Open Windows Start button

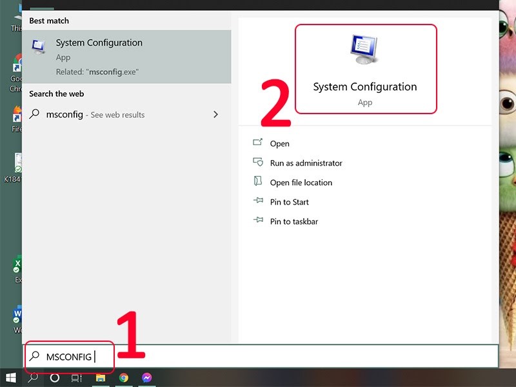[x=10, y=378]
